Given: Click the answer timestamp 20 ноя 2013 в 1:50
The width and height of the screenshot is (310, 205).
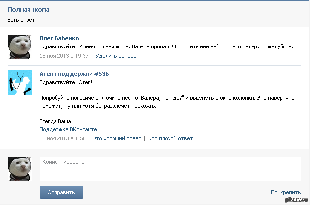Looking at the screenshot, I should point(62,138).
